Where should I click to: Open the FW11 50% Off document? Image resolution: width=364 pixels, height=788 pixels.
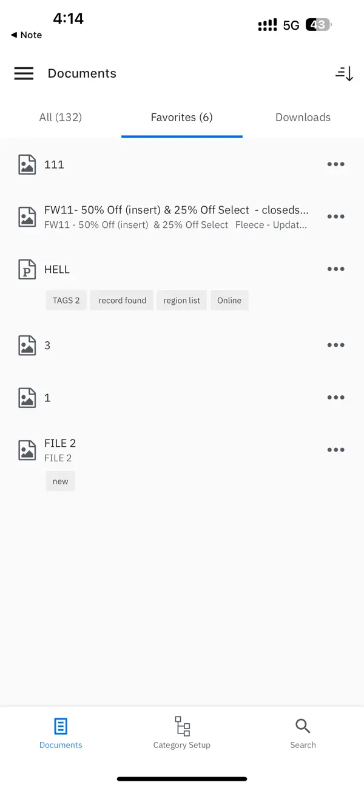(x=176, y=216)
